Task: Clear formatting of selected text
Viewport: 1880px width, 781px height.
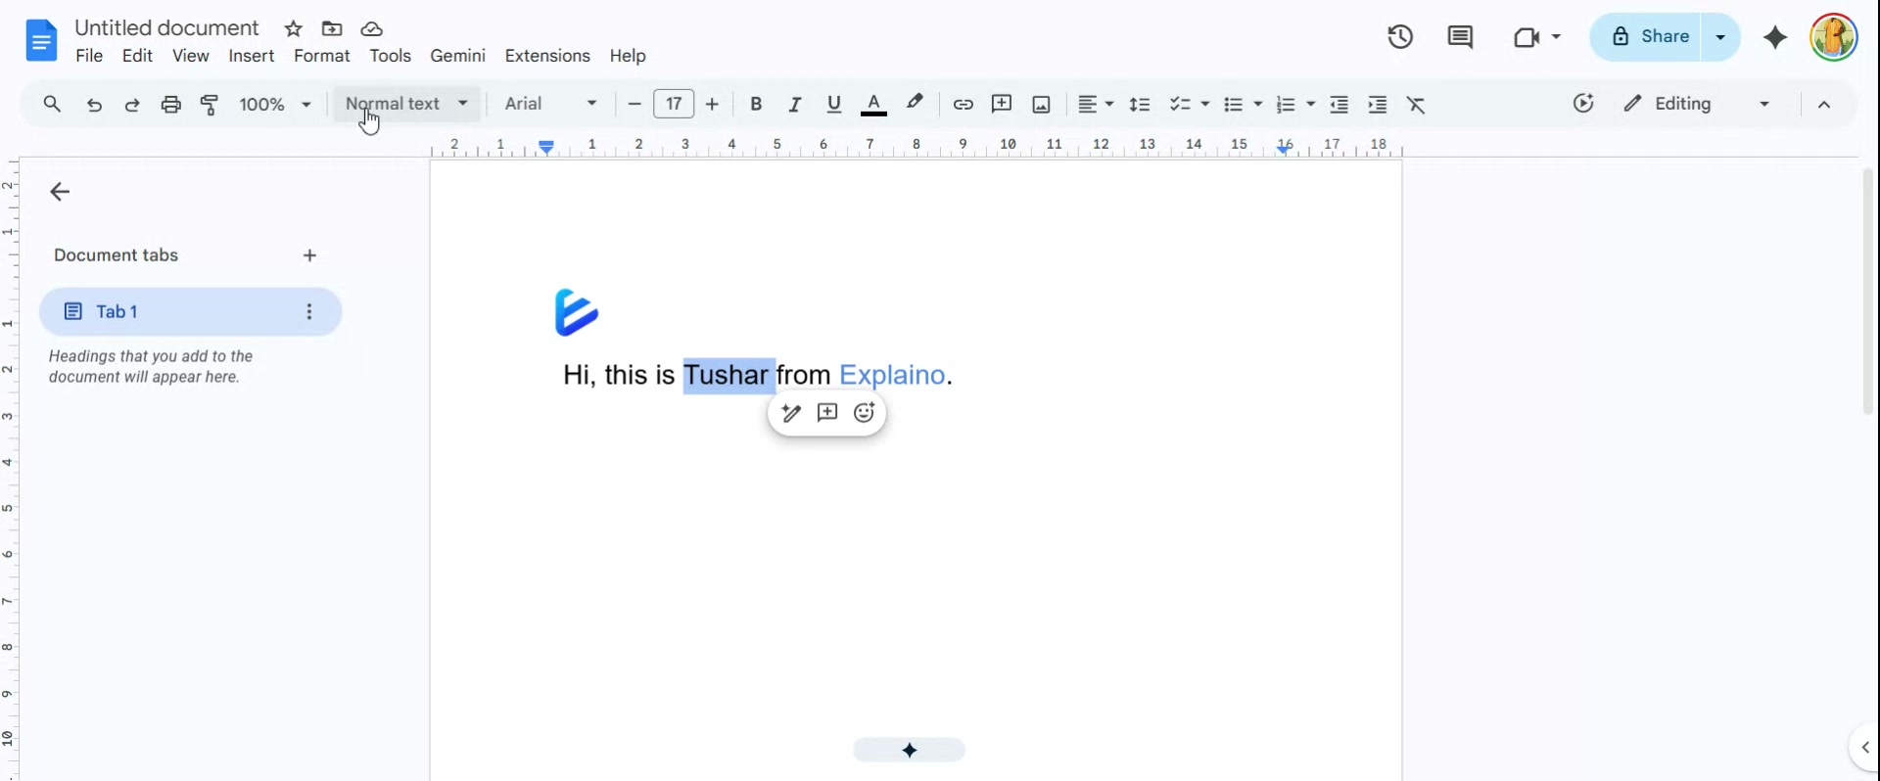Action: click(1416, 105)
